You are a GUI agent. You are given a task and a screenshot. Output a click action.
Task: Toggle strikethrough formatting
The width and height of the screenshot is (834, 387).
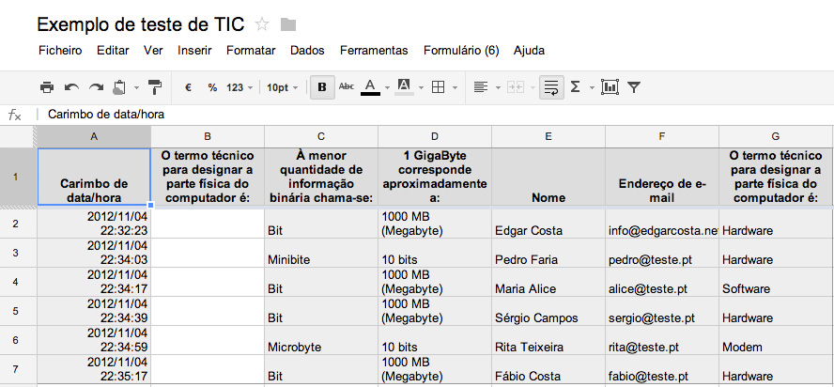(346, 87)
